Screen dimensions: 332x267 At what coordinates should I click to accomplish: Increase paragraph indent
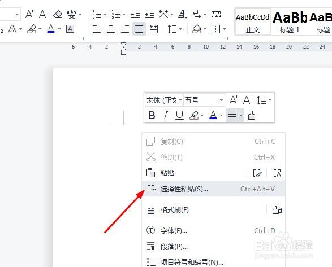point(149,14)
